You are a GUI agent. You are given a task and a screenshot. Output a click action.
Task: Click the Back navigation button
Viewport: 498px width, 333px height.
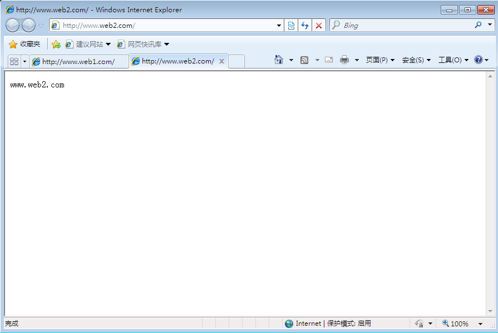click(x=13, y=26)
